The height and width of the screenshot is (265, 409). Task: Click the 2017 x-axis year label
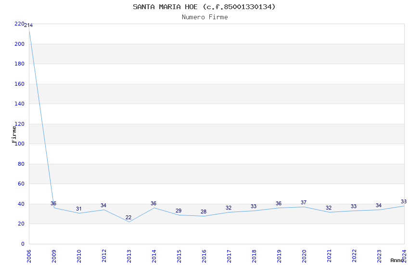pos(229,256)
